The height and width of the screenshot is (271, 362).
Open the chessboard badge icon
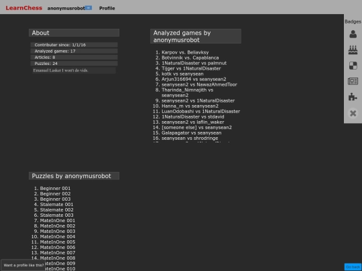353,66
